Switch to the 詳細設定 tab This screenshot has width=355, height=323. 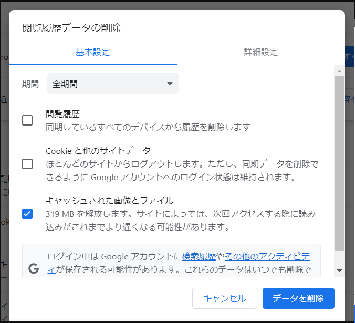[261, 52]
